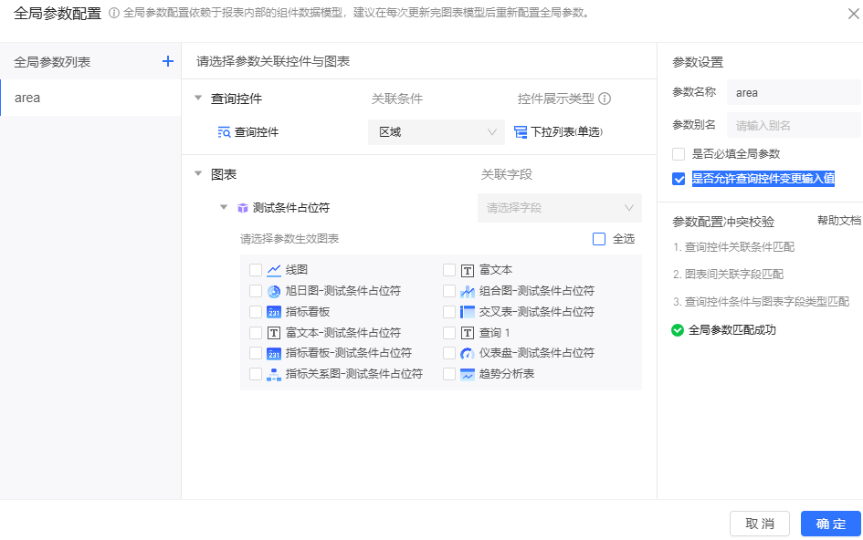
Task: Select the area parameter in list
Action: pyautogui.click(x=90, y=98)
